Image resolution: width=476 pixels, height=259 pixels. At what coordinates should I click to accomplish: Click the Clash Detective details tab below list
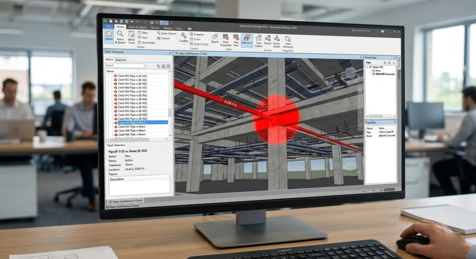tap(116, 145)
